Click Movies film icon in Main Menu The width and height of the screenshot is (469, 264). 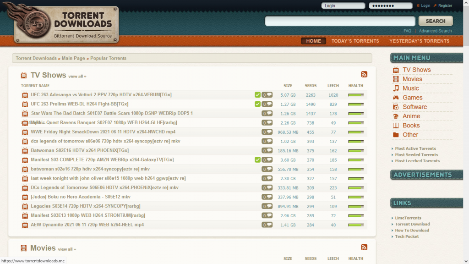click(x=396, y=79)
